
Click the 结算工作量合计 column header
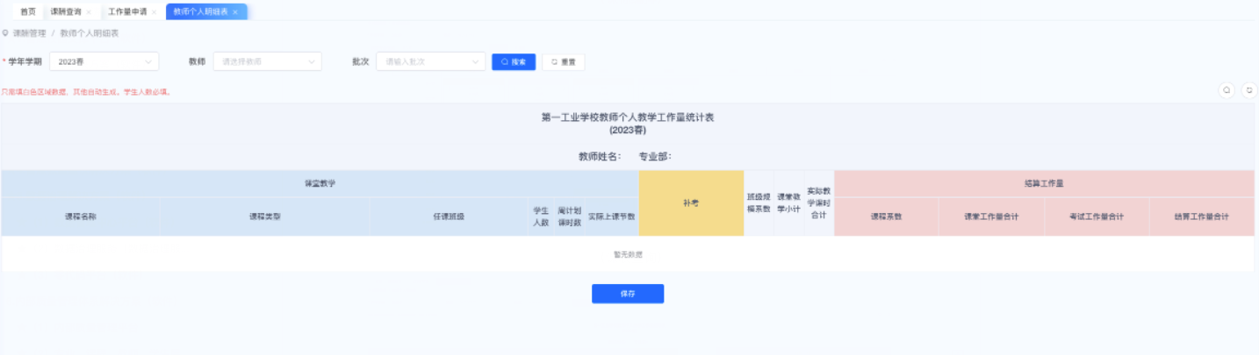(1201, 217)
